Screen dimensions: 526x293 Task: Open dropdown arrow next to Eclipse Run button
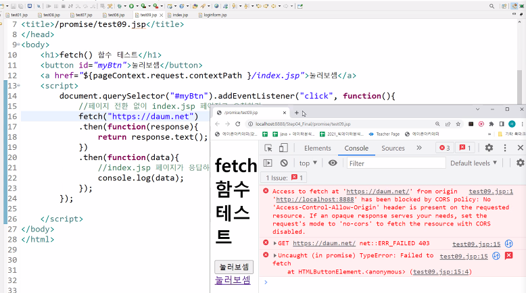pyautogui.click(x=137, y=6)
